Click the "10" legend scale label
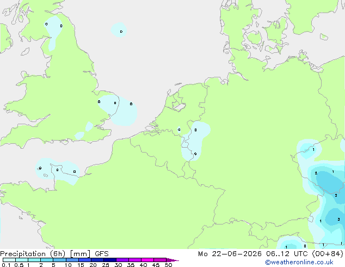345x267 pixels. 68,265
